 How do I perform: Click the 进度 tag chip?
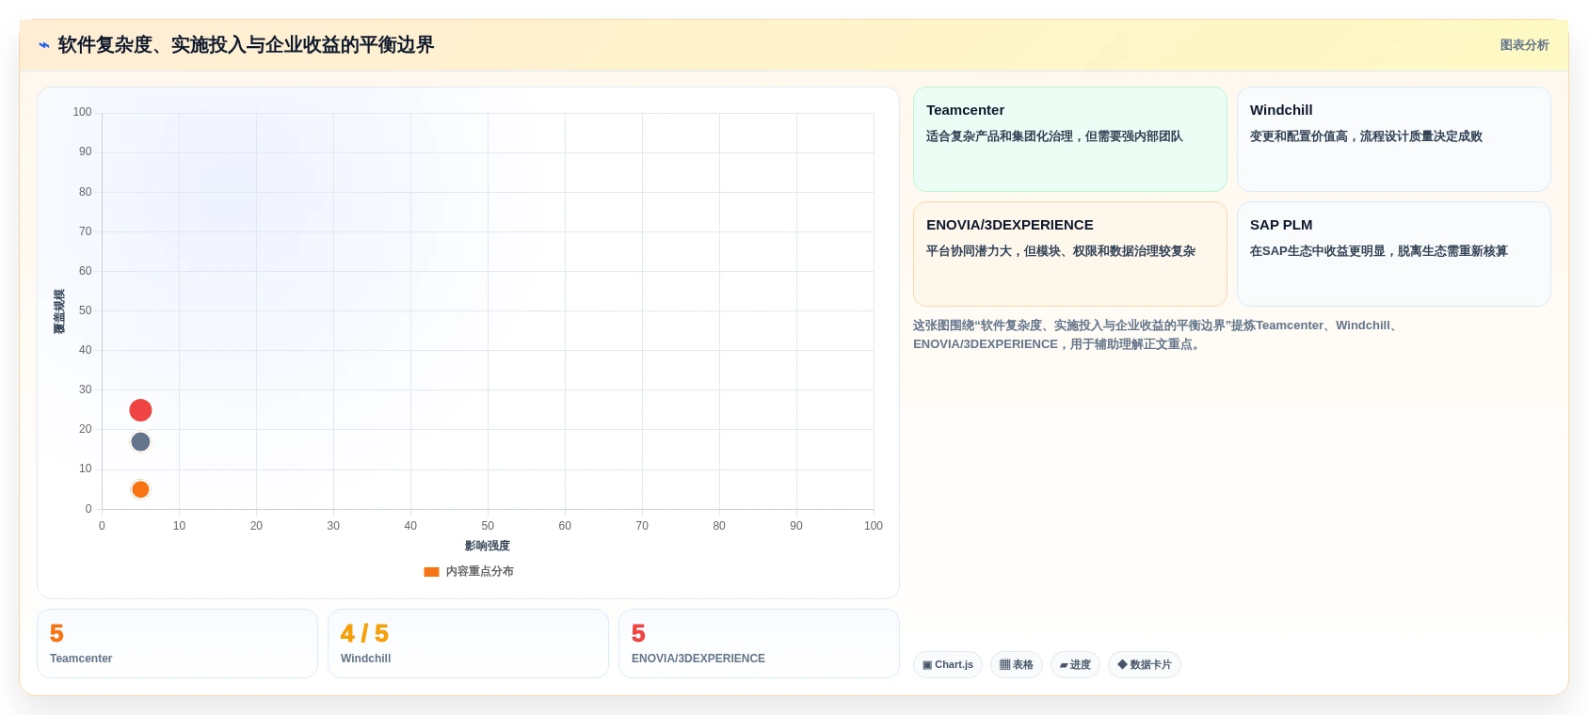tap(1075, 665)
